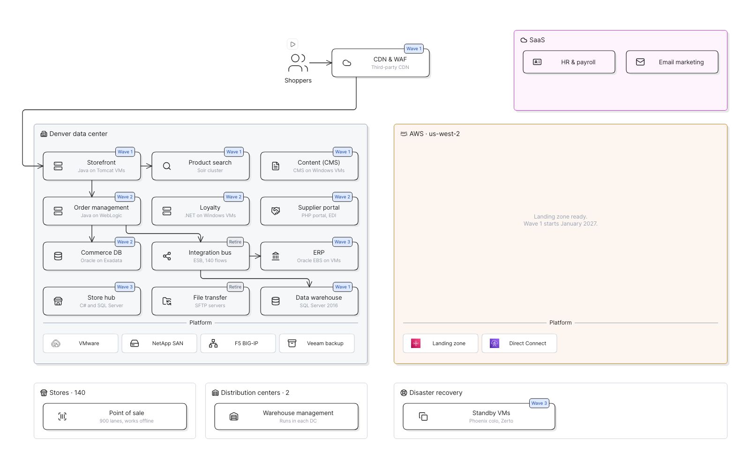Select the NetApp SAN platform card
The height and width of the screenshot is (469, 750).
(x=159, y=343)
